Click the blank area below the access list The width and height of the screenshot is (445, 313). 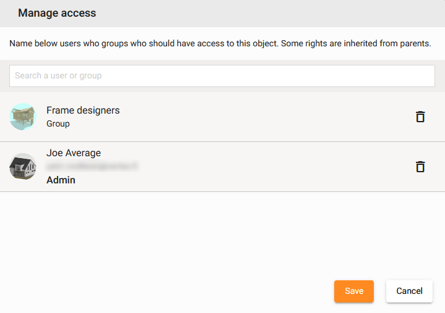point(222,235)
